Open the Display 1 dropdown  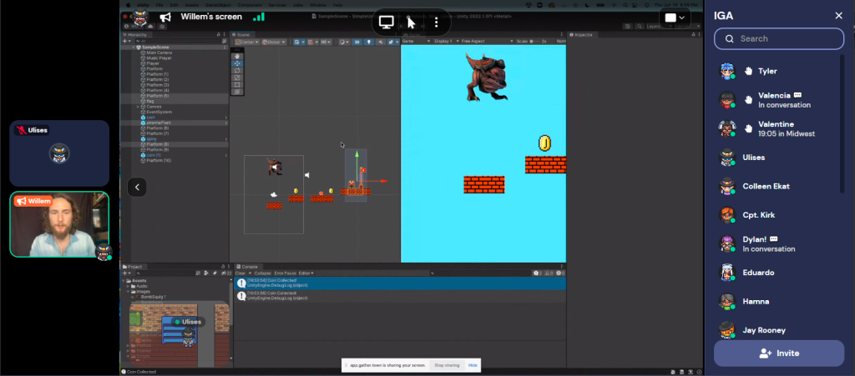pyautogui.click(x=446, y=41)
